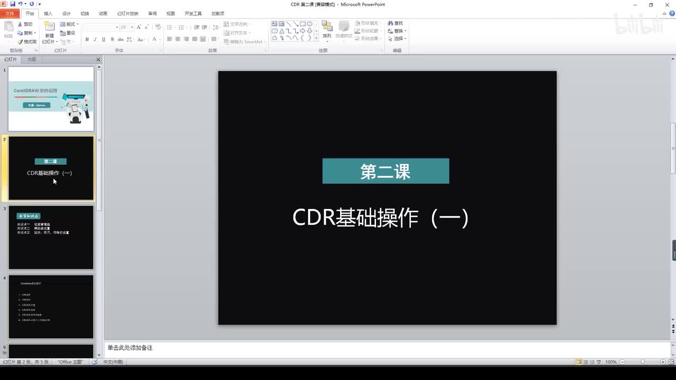The width and height of the screenshot is (676, 380).
Task: Toggle Align Text Right
Action: [x=186, y=39]
